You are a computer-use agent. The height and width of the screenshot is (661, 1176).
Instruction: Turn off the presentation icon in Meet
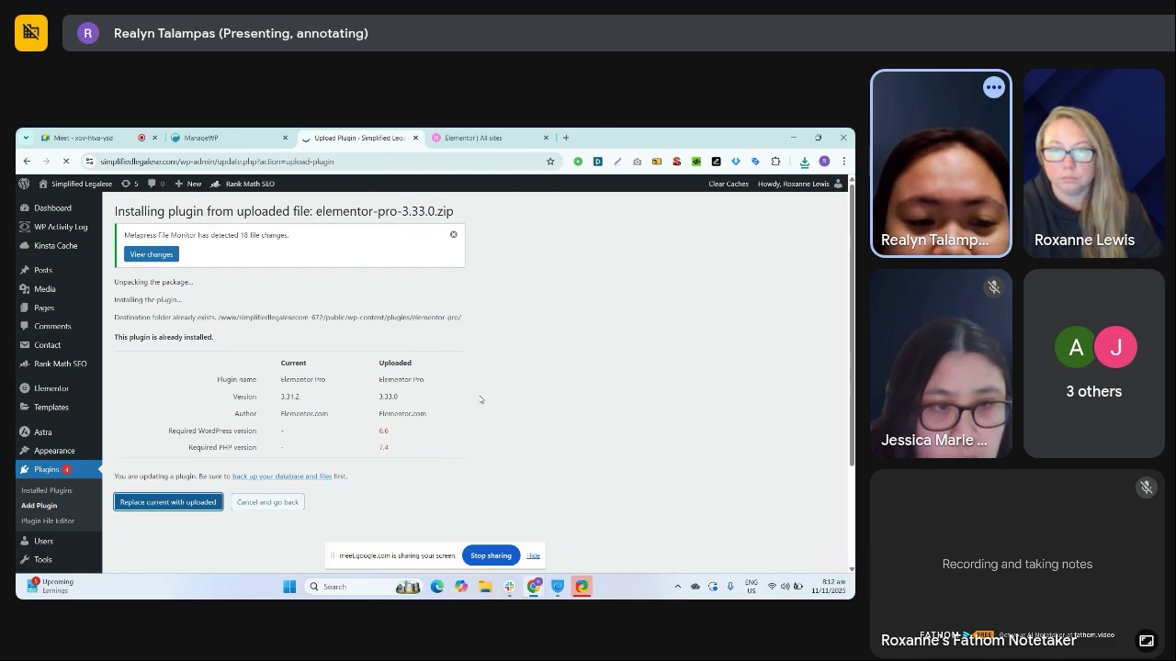point(31,33)
